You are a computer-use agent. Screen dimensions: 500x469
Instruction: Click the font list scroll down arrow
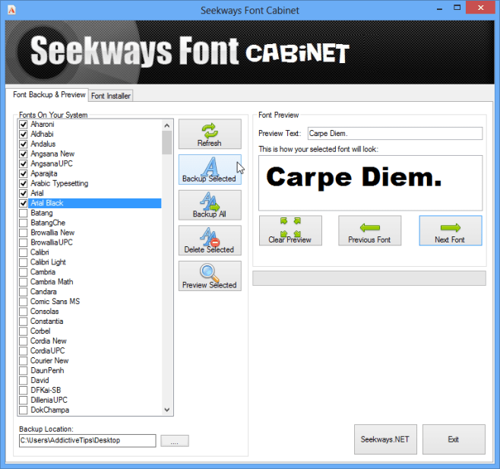tap(166, 410)
